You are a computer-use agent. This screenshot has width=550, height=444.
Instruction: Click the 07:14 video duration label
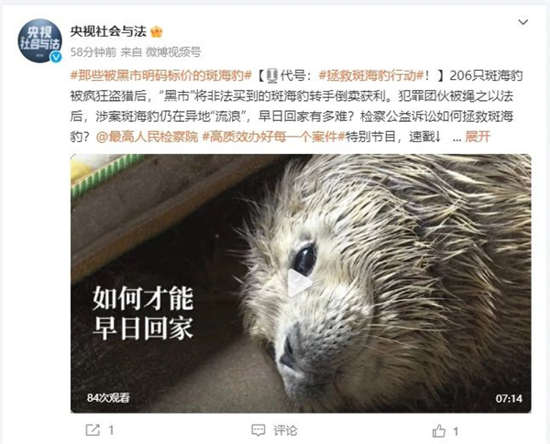pyautogui.click(x=509, y=398)
